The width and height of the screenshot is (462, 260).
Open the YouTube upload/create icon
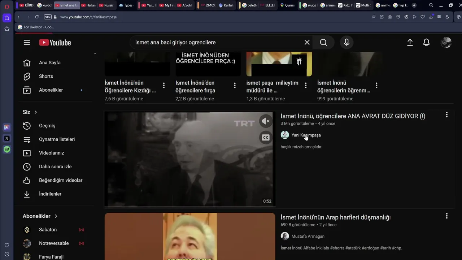(x=410, y=43)
